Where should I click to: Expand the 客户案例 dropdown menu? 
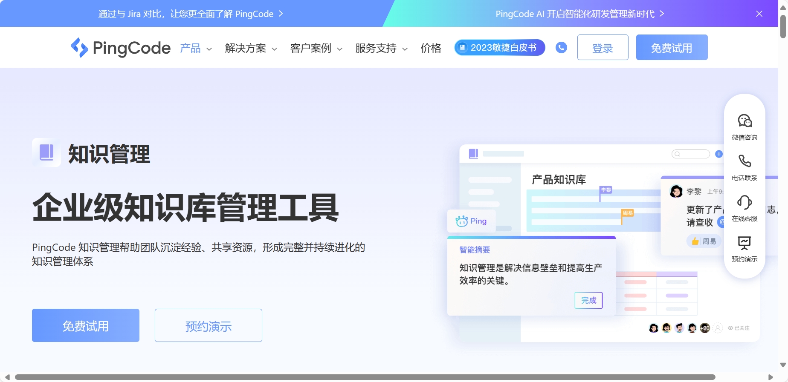316,48
